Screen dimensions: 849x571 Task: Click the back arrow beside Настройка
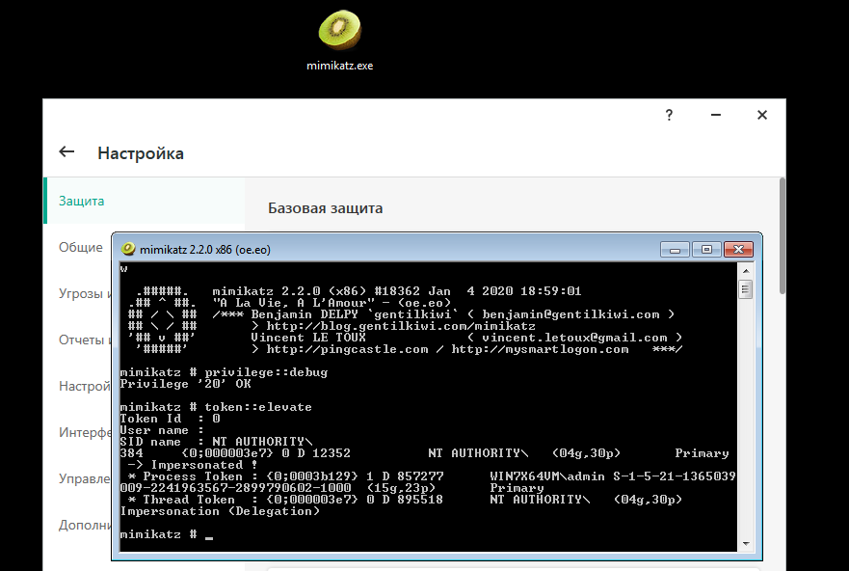[66, 152]
